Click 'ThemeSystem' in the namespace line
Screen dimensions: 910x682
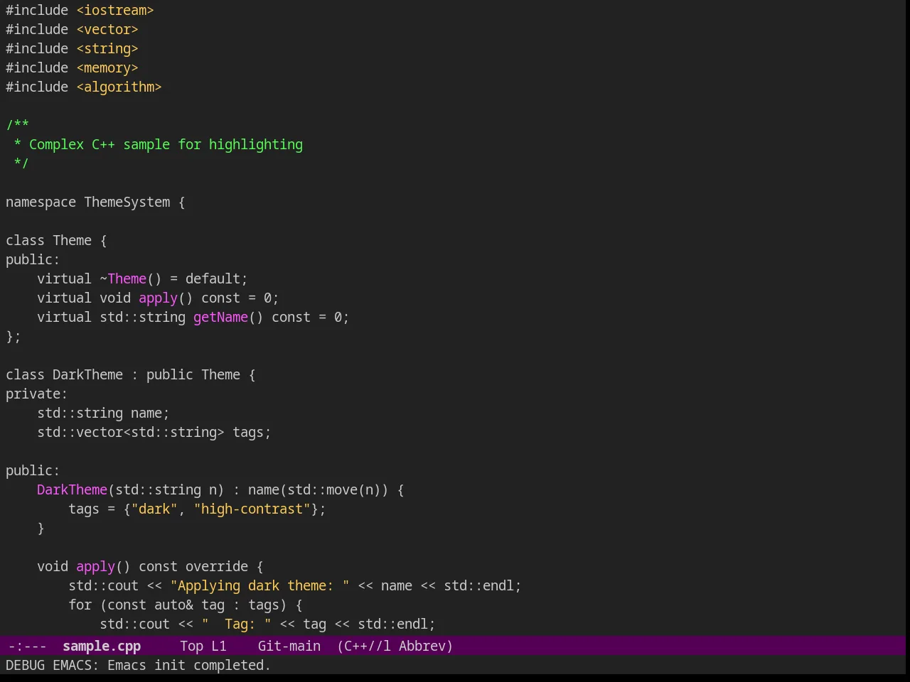tap(127, 202)
